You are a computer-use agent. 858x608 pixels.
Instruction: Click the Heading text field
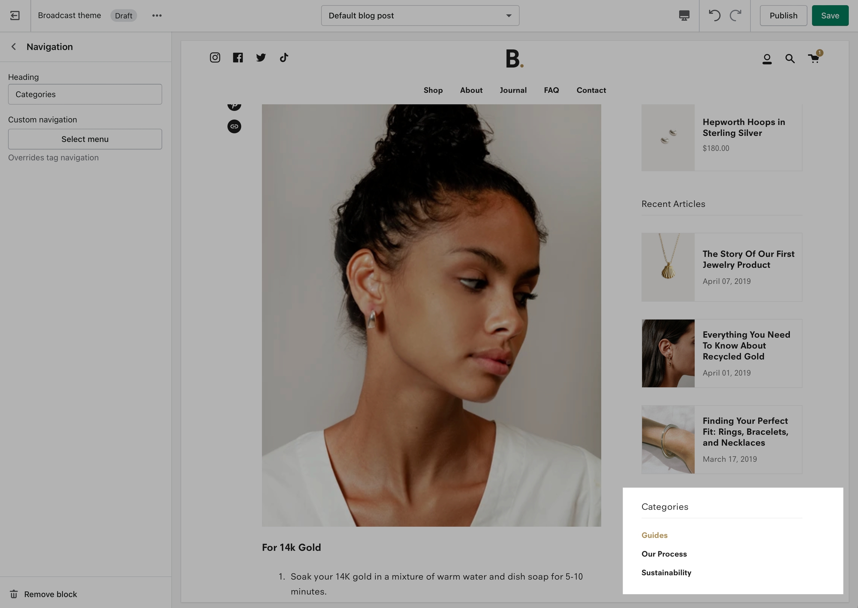point(85,94)
